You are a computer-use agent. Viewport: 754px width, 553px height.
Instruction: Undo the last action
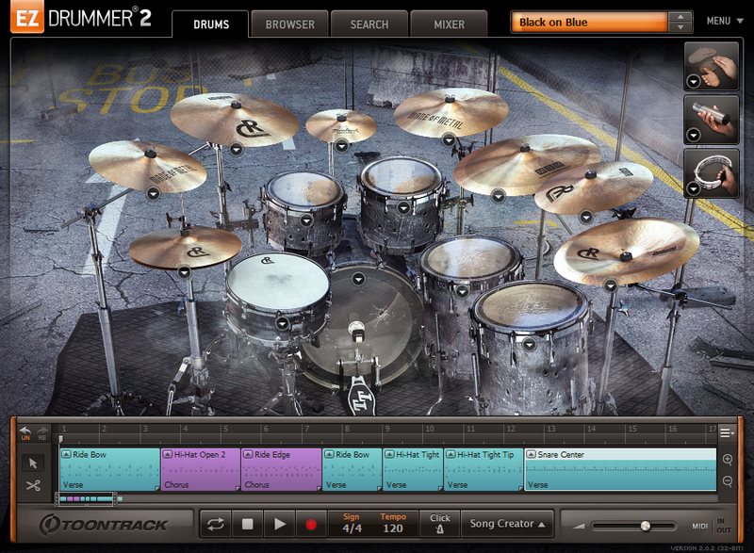(25, 433)
